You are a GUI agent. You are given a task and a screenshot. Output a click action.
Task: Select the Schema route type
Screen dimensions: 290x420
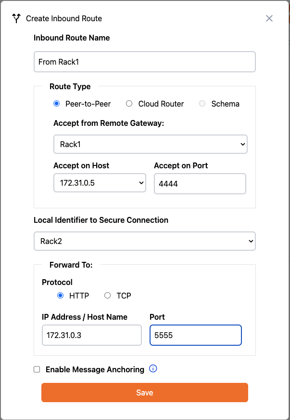(202, 103)
